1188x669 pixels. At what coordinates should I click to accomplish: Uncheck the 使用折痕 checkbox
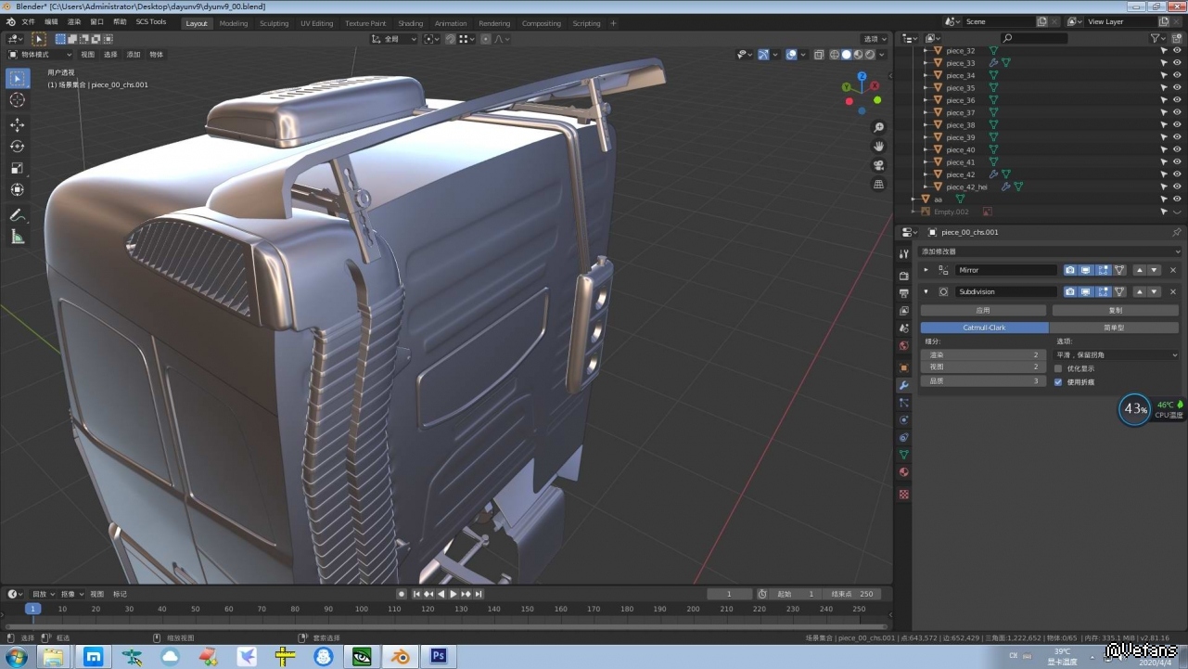click(1058, 382)
